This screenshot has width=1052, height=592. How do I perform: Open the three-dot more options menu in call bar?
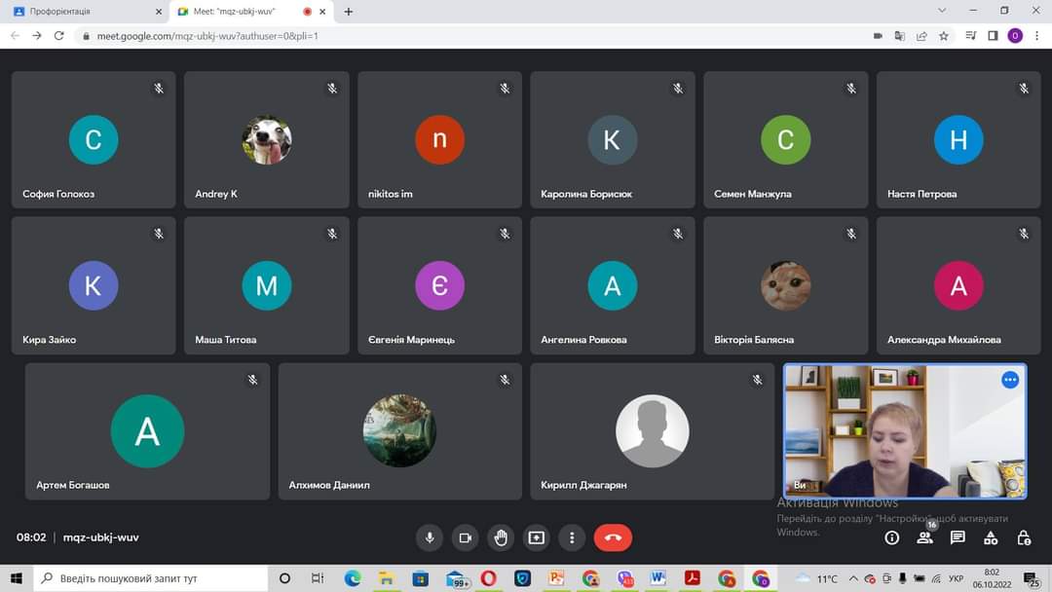pyautogui.click(x=572, y=537)
